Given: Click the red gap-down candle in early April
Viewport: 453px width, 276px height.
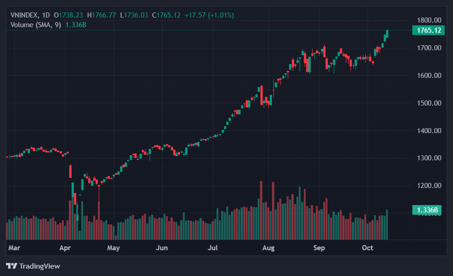Looking at the screenshot, I should [x=70, y=171].
